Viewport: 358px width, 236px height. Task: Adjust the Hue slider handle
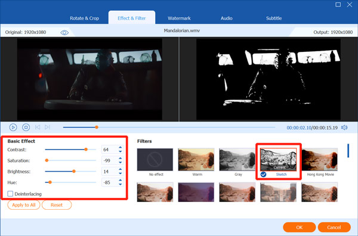pos(50,182)
